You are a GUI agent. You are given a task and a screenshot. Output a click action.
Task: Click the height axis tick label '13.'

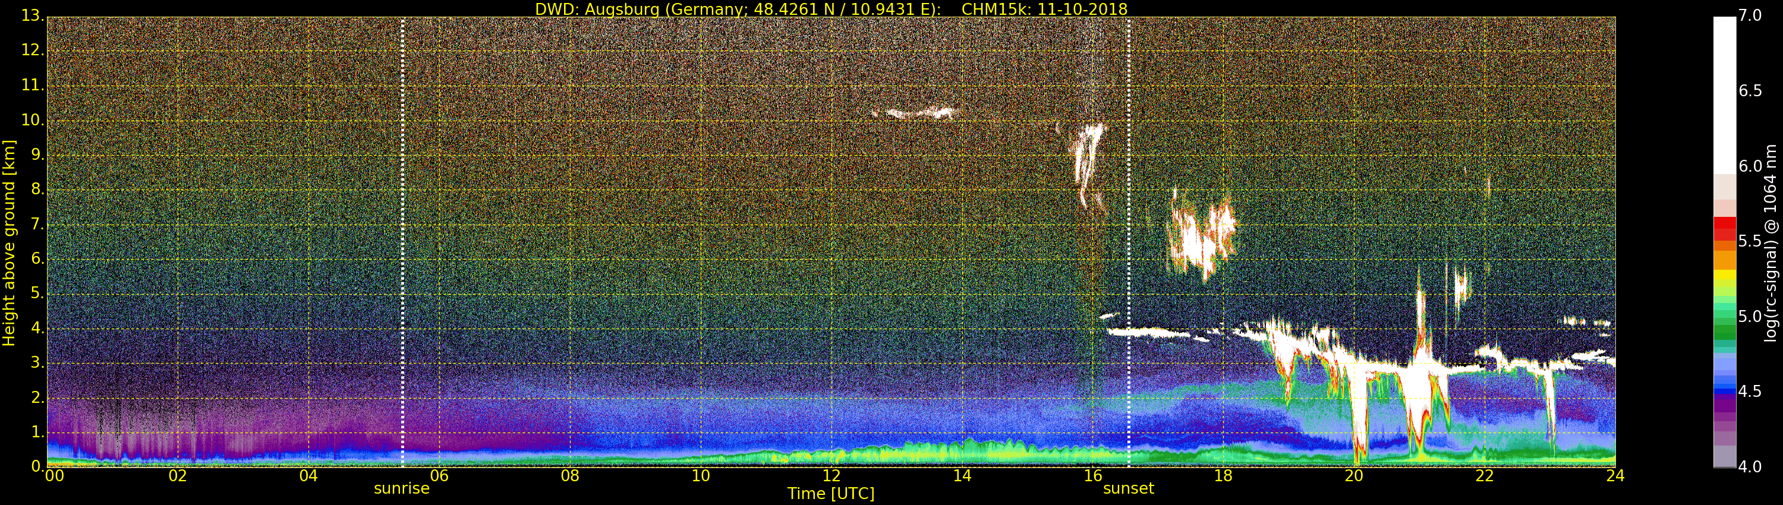coord(33,15)
